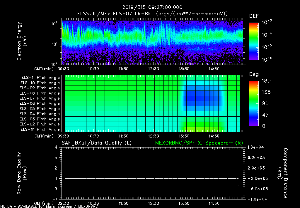This screenshot has width=300, height=208.
Task: Select the ELS-01 Pitch Angle row label
Action: point(40,130)
